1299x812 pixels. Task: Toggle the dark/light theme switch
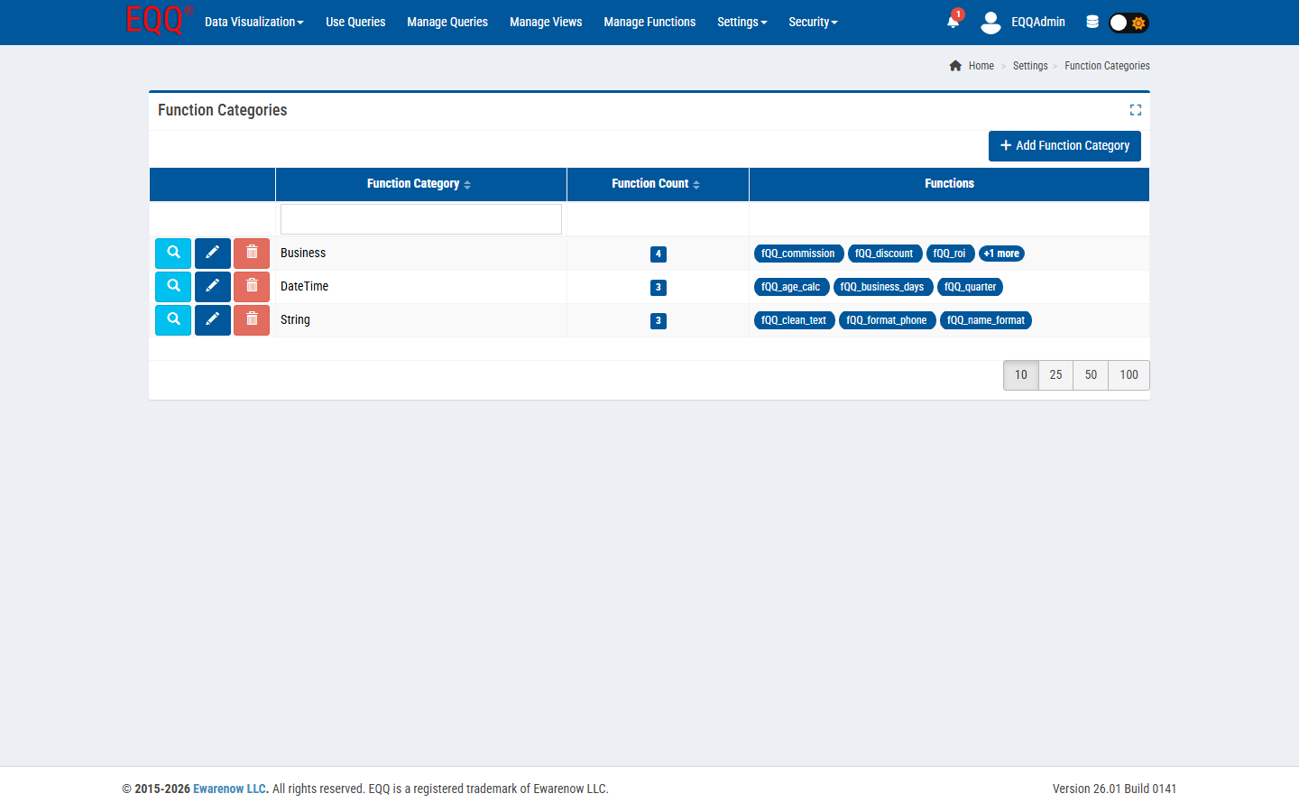tap(1129, 23)
